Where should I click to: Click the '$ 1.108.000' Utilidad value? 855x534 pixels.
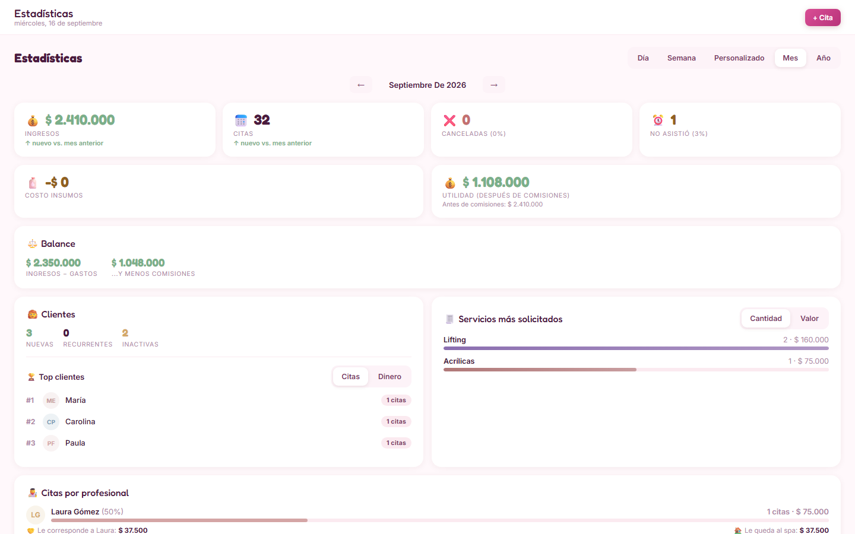pos(496,182)
